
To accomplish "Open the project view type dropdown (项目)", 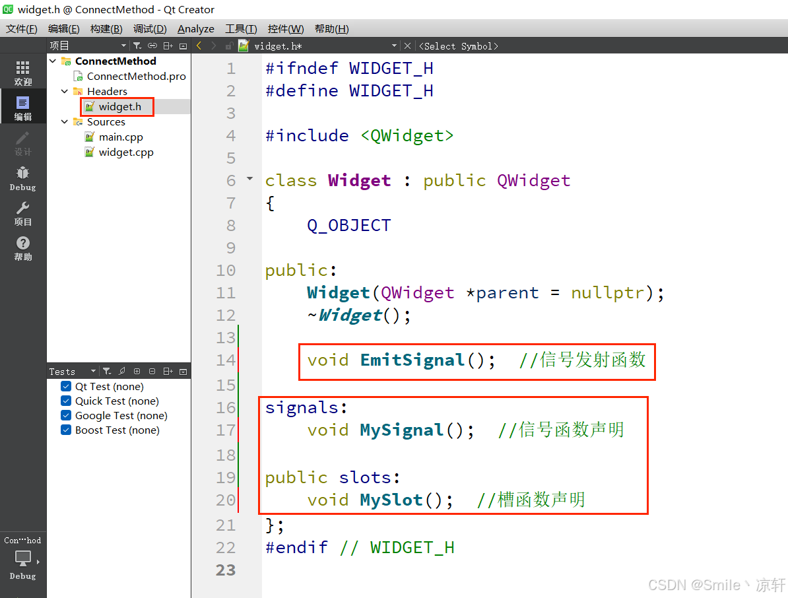I will [x=88, y=46].
